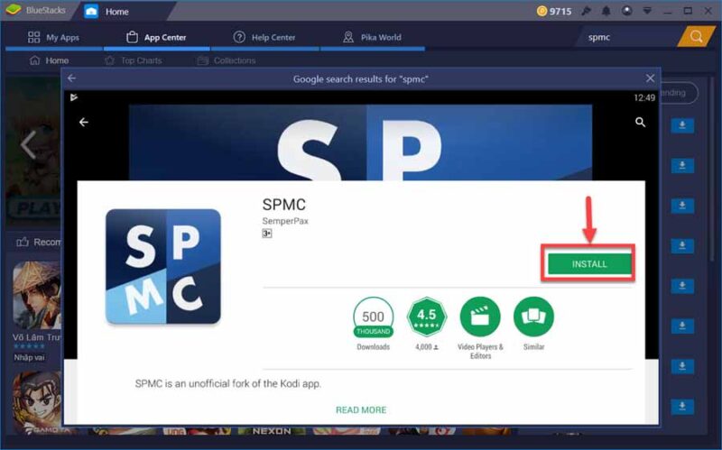
Task: Open the My Apps tab
Action: (x=53, y=37)
